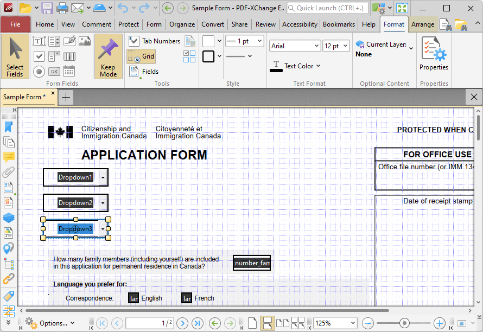
Task: Toggle Keep Mode pin
Action: (x=108, y=56)
